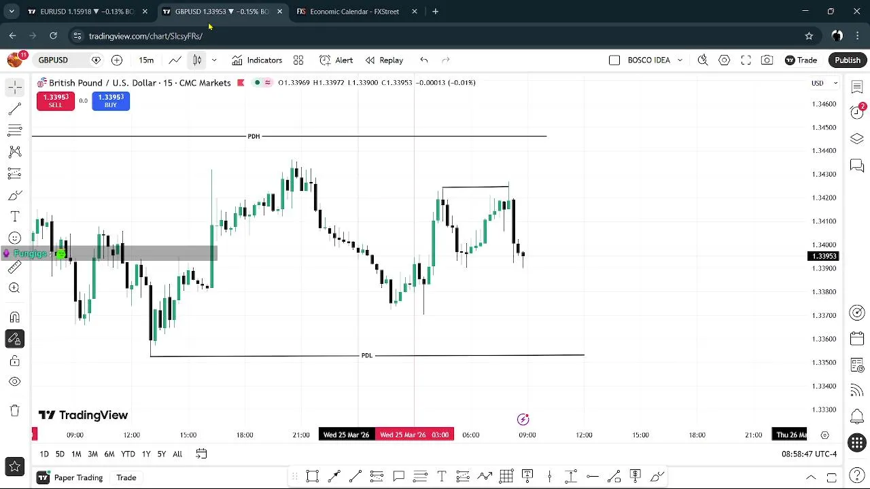
Task: Select rectangle in favorites drawing bar
Action: (x=313, y=477)
